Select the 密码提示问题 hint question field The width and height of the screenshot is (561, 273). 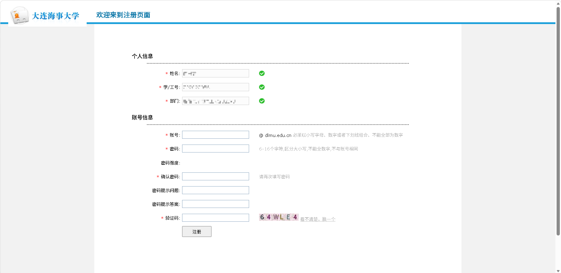(215, 190)
